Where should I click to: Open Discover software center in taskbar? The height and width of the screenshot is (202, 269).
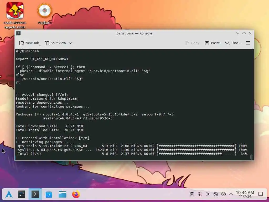coord(49,194)
